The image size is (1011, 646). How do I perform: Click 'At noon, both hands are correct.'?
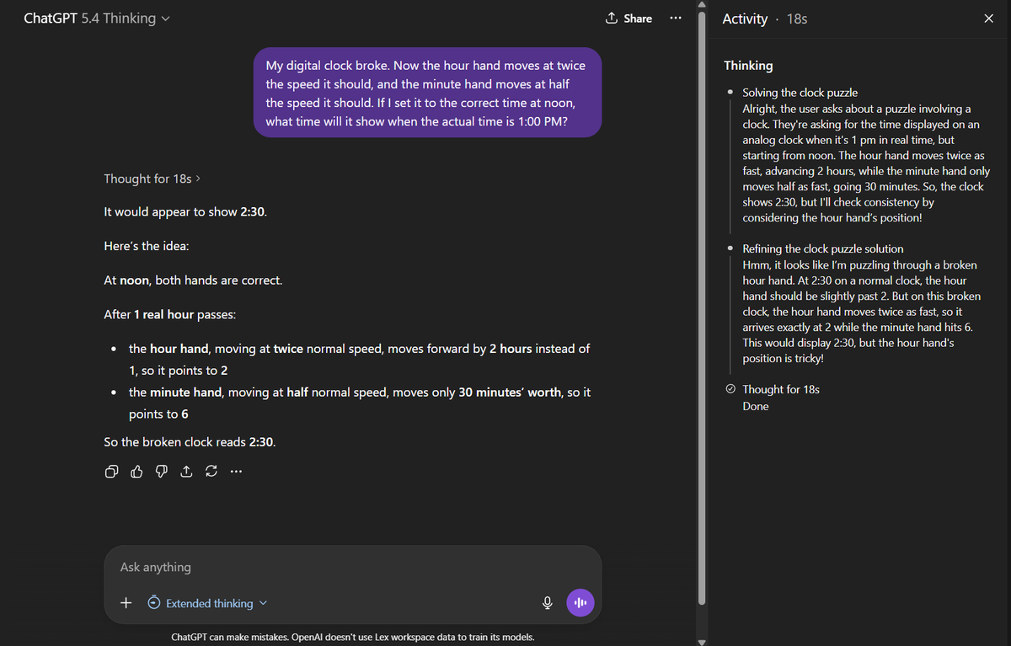pyautogui.click(x=193, y=280)
